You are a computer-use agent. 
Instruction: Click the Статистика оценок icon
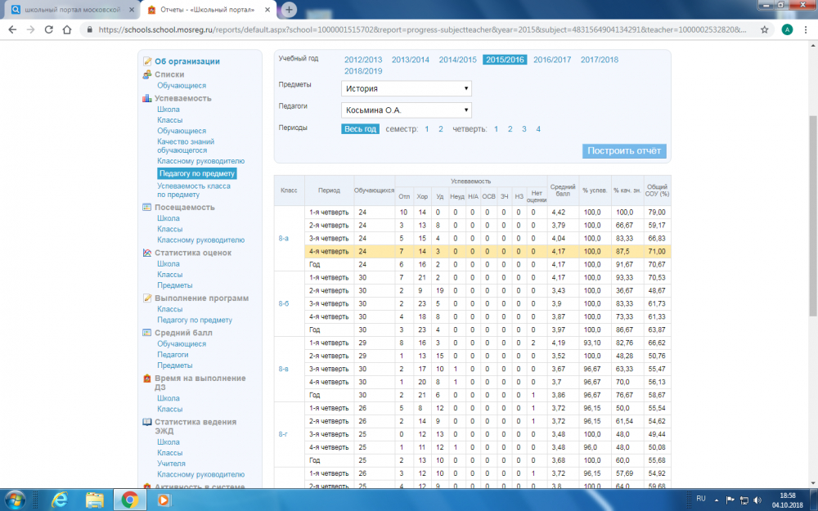147,253
